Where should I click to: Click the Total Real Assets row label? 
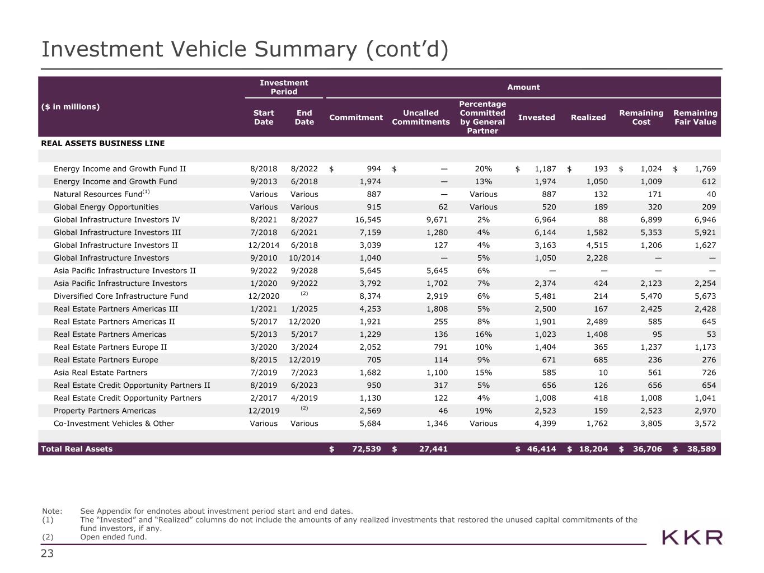pyautogui.click(x=77, y=449)
